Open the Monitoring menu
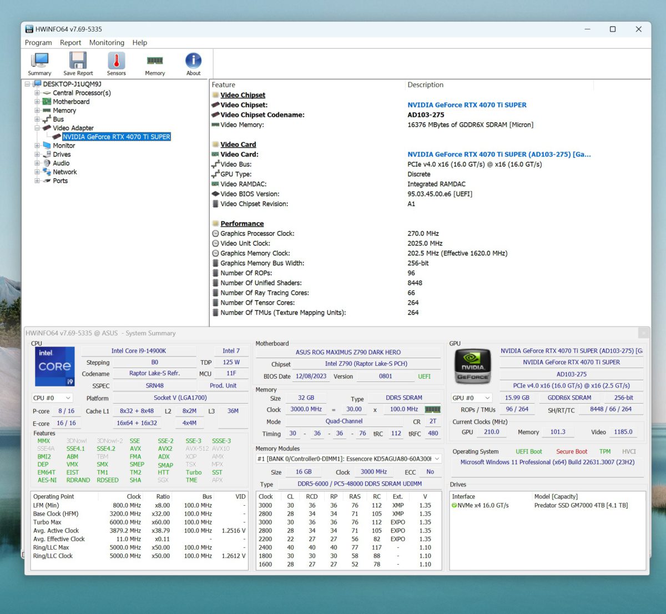This screenshot has height=614, width=666. coord(107,42)
